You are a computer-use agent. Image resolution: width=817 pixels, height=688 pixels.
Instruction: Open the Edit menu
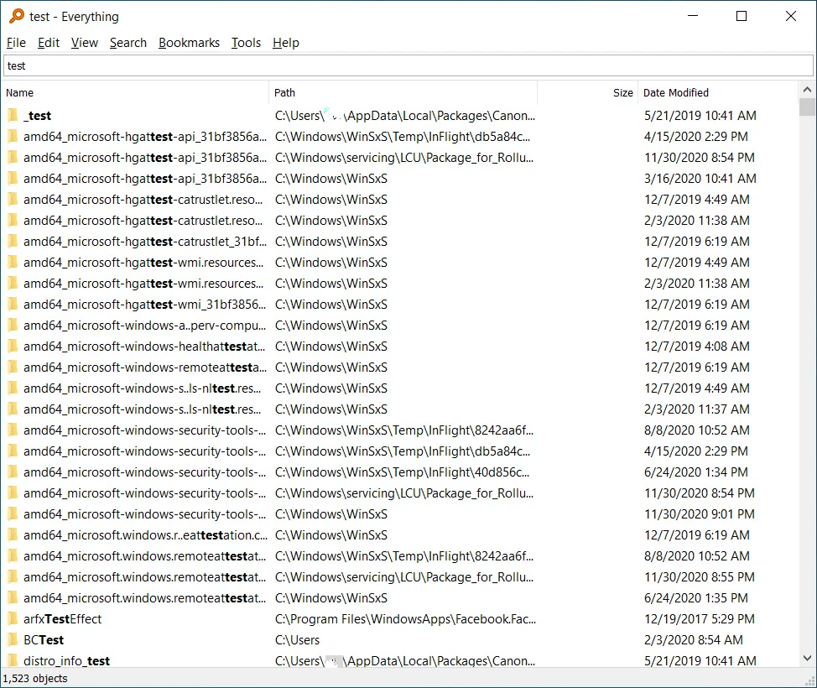(49, 43)
